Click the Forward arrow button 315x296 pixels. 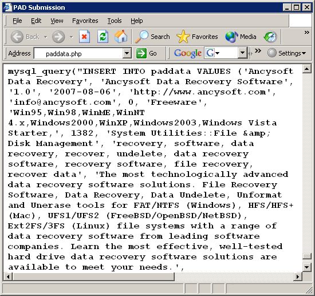[x=58, y=37]
